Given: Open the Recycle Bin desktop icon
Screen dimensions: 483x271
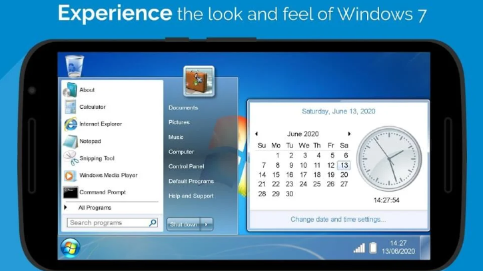Looking at the screenshot, I should (74, 66).
